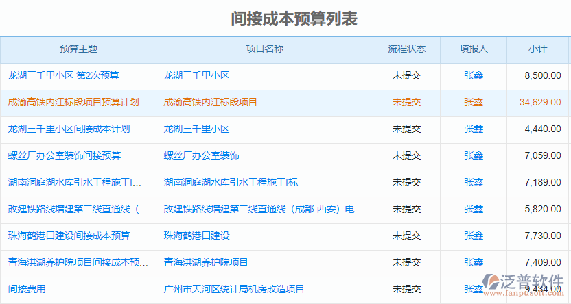Open project 青海洪湖养护院项目
The image size is (571, 304).
(206, 262)
